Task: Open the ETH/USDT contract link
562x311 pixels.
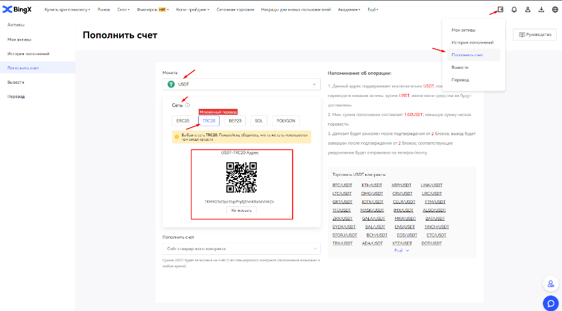Action: tap(372, 185)
